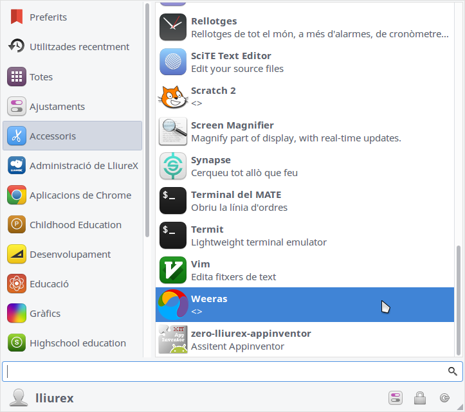Switch to the Totes category
This screenshot has height=412, width=465.
(41, 77)
